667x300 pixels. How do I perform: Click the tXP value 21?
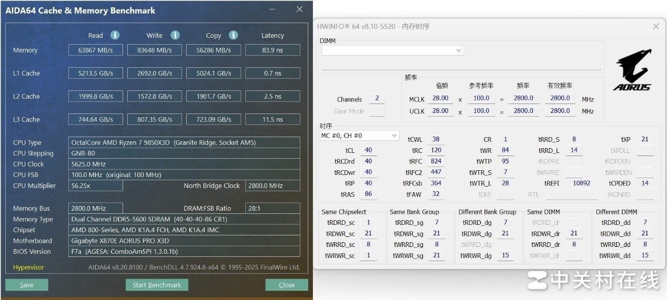click(x=645, y=139)
